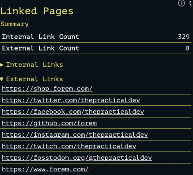193x175 pixels.
Task: Click the Summary subheading
Action: pos(15,24)
